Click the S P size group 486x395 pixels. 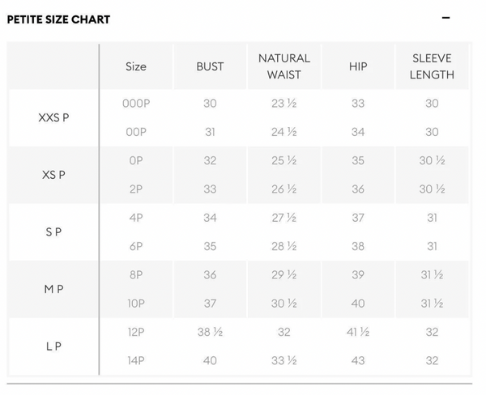coord(53,231)
